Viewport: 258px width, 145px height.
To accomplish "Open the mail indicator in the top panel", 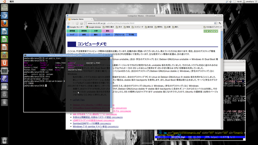I will (x=235, y=2).
